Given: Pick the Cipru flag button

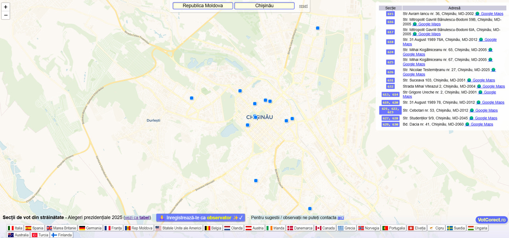Looking at the screenshot, I should [437, 228].
